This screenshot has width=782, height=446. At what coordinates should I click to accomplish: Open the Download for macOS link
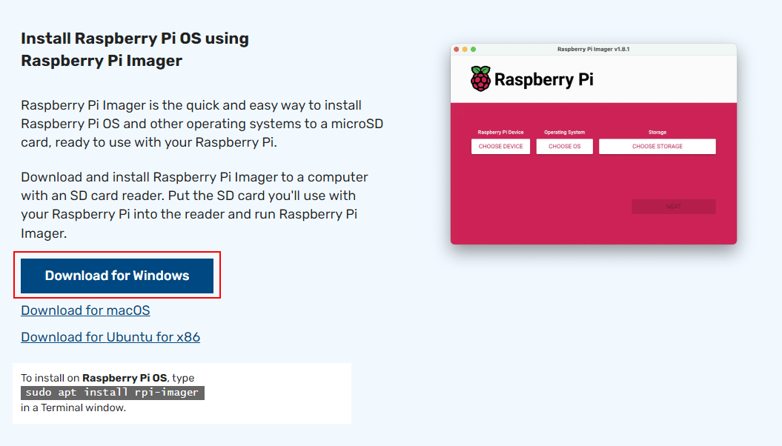tap(85, 310)
